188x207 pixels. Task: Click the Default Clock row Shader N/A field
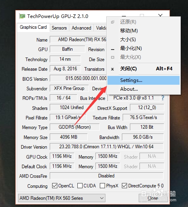point(152,166)
